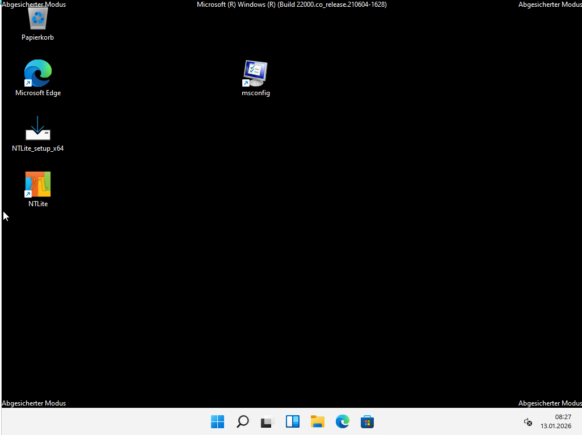
Task: Select the msconfig label text
Action: pos(255,92)
